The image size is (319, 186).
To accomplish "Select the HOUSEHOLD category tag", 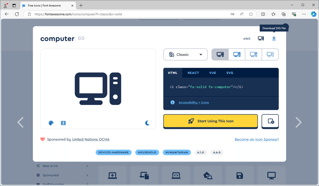I will (147, 153).
